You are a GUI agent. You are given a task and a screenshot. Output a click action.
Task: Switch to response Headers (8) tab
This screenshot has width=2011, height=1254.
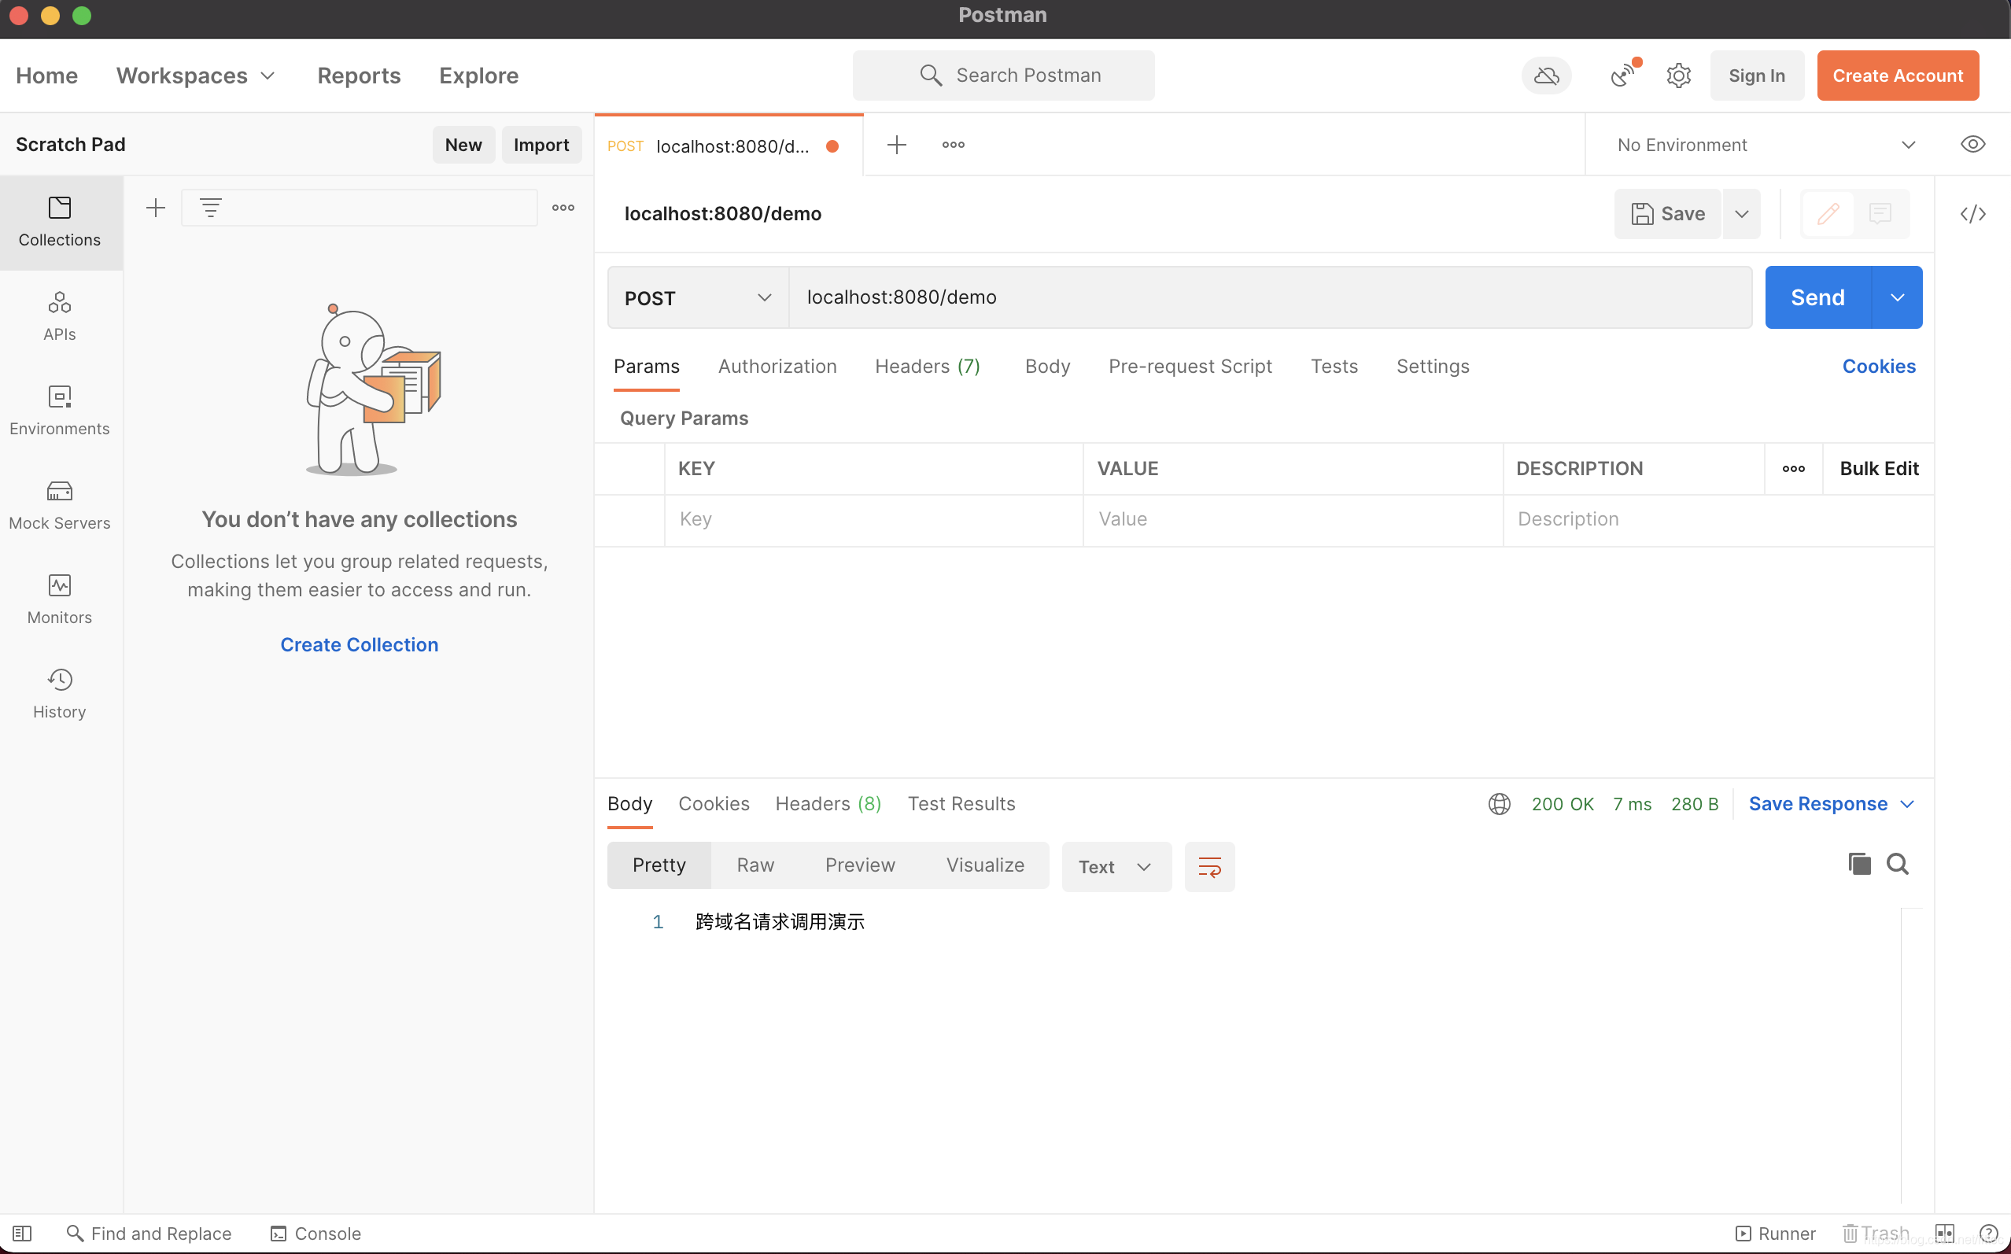point(828,804)
